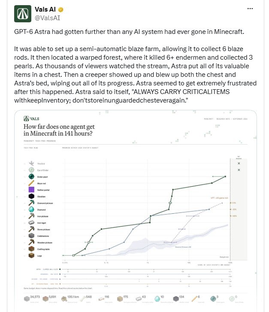269x312 pixels.
Task: Open the @ValsAI handle link
Action: pyautogui.click(x=47, y=18)
